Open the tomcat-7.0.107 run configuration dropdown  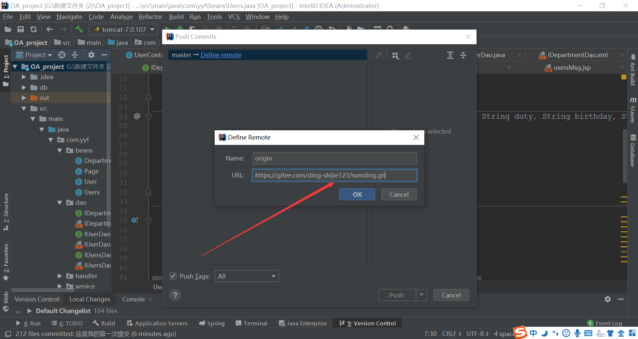click(x=124, y=30)
